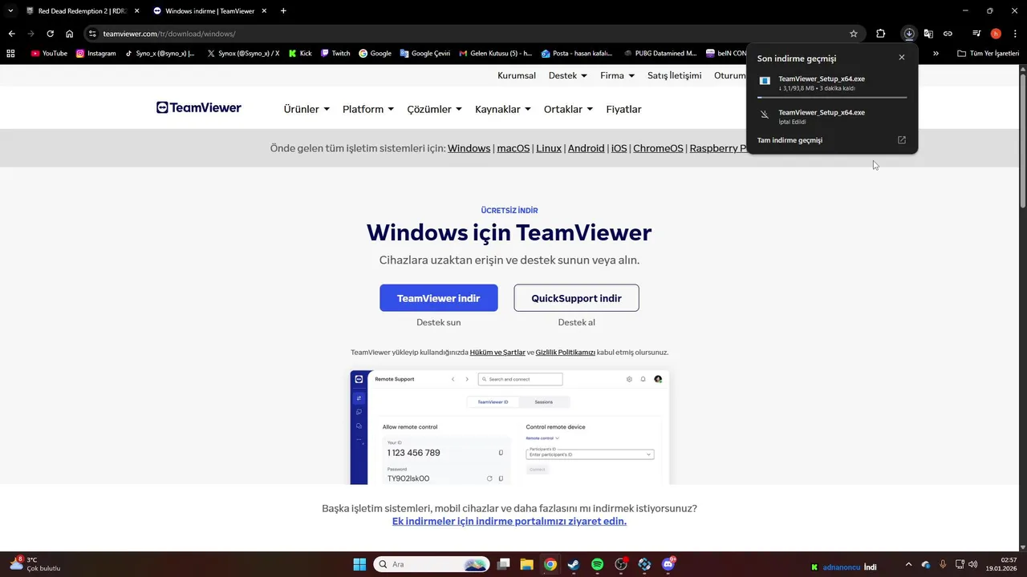Open the Windows Start menu

359,564
